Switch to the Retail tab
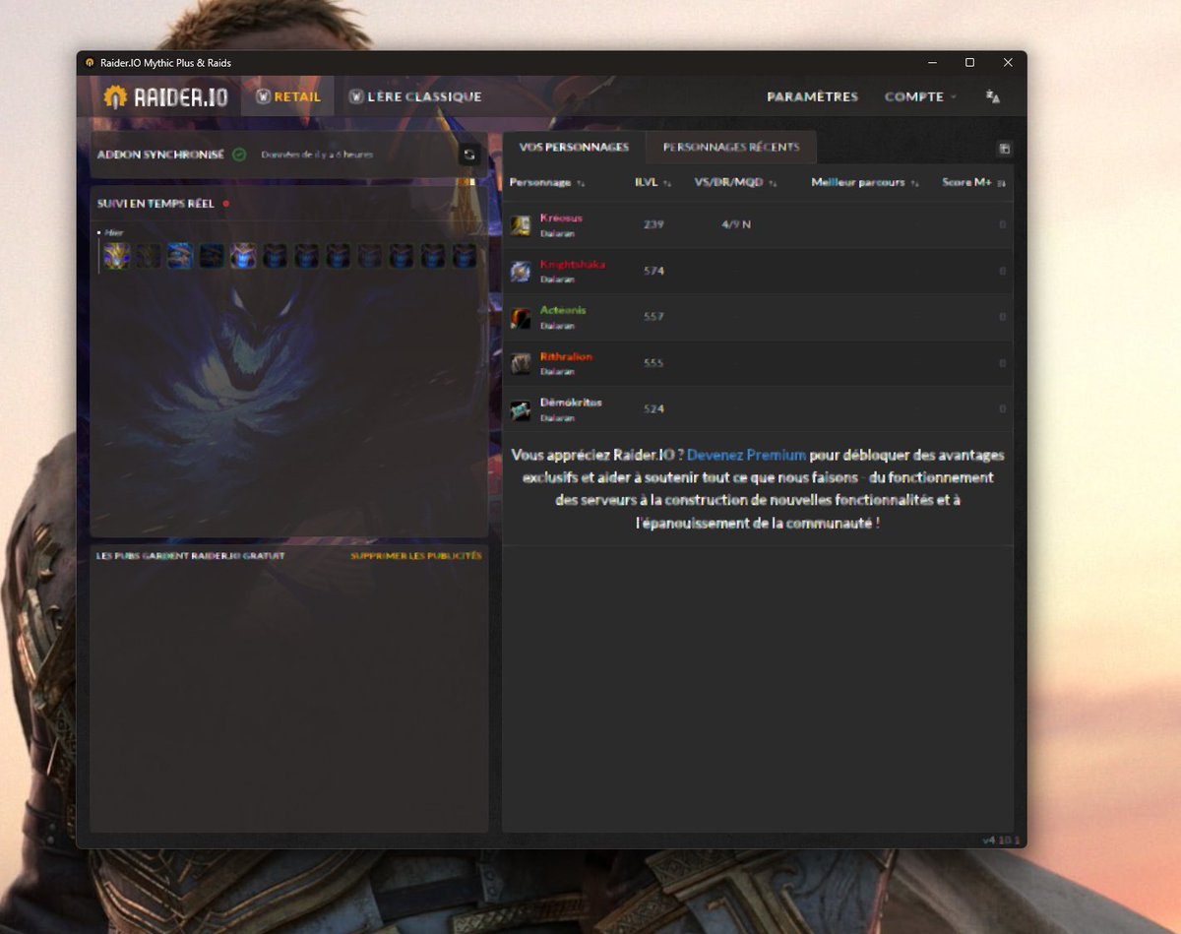 tap(287, 96)
